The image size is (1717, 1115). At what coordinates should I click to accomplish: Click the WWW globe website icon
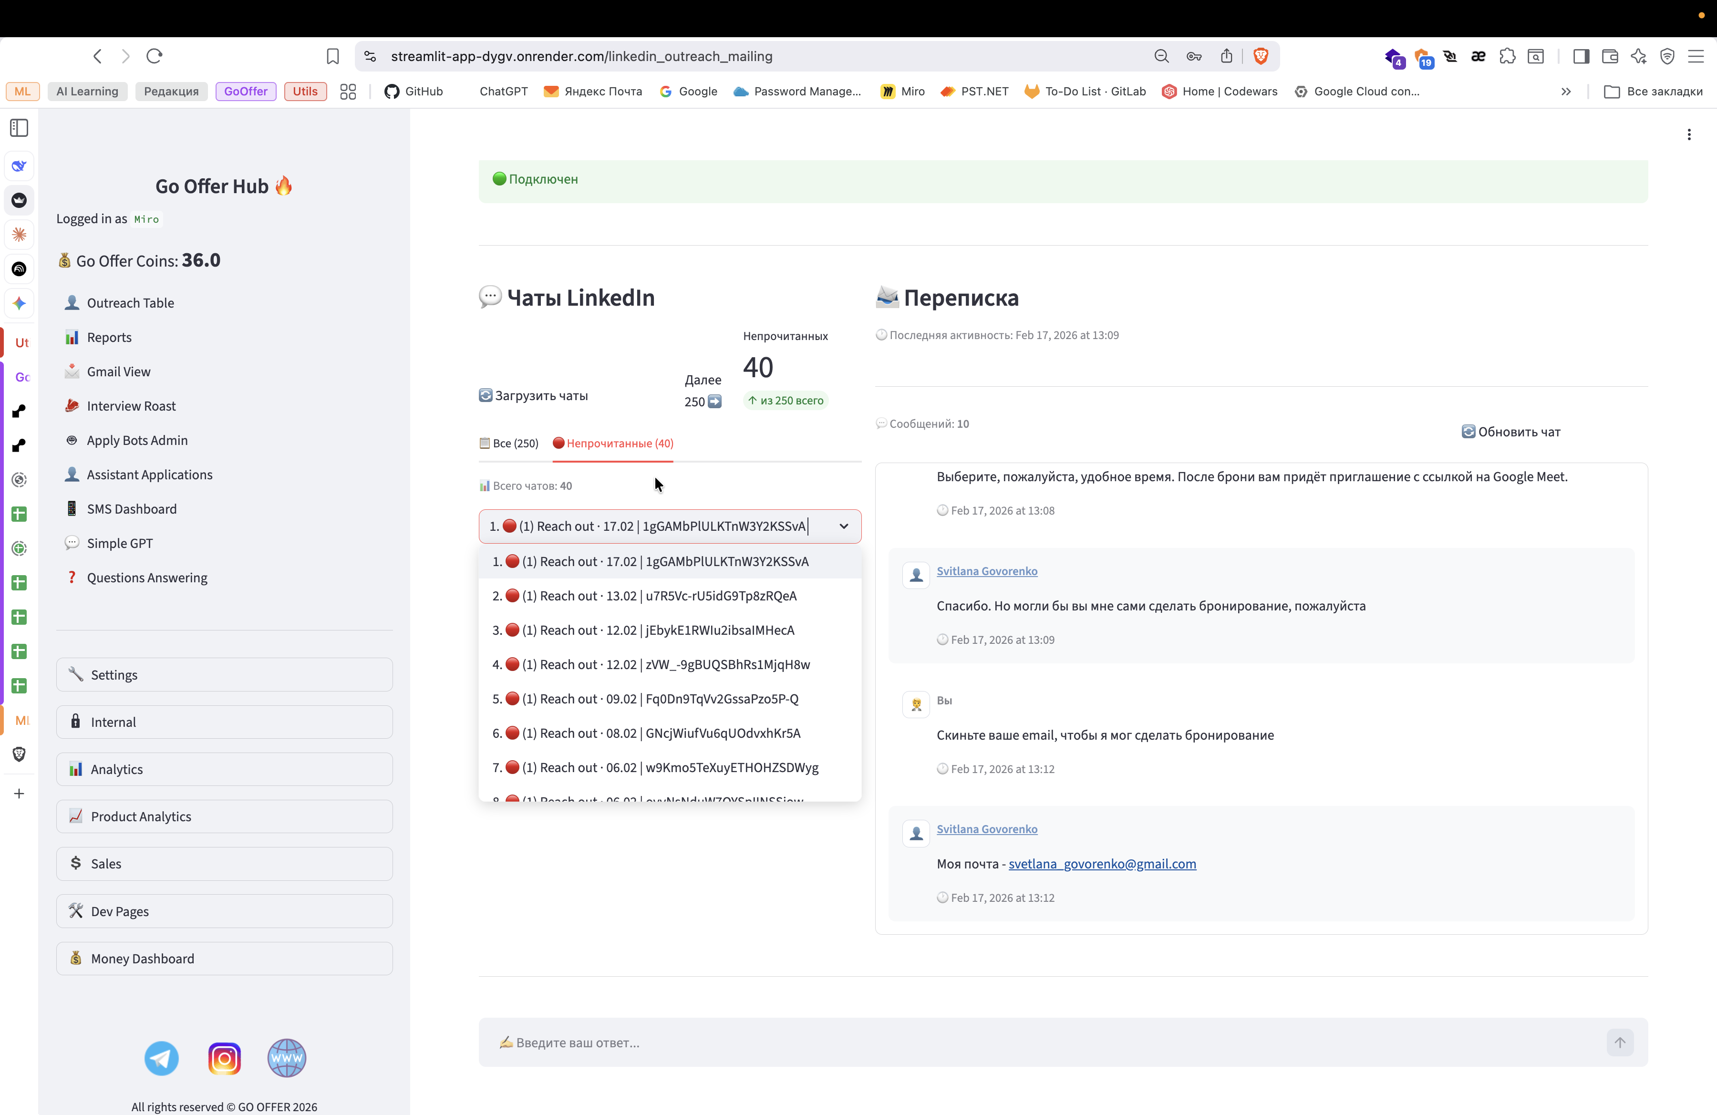pos(287,1058)
